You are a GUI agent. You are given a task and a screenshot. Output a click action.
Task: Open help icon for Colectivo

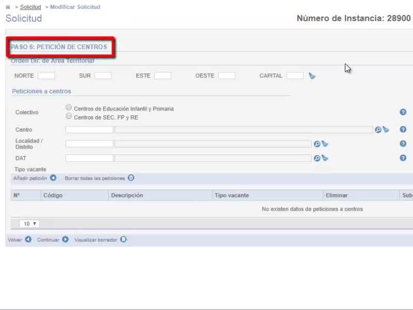pos(403,112)
